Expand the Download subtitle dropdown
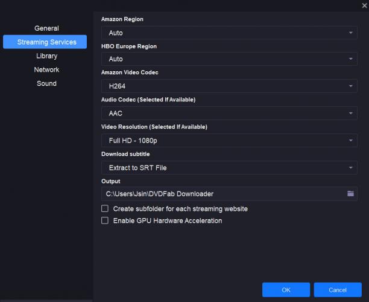 coord(229,167)
